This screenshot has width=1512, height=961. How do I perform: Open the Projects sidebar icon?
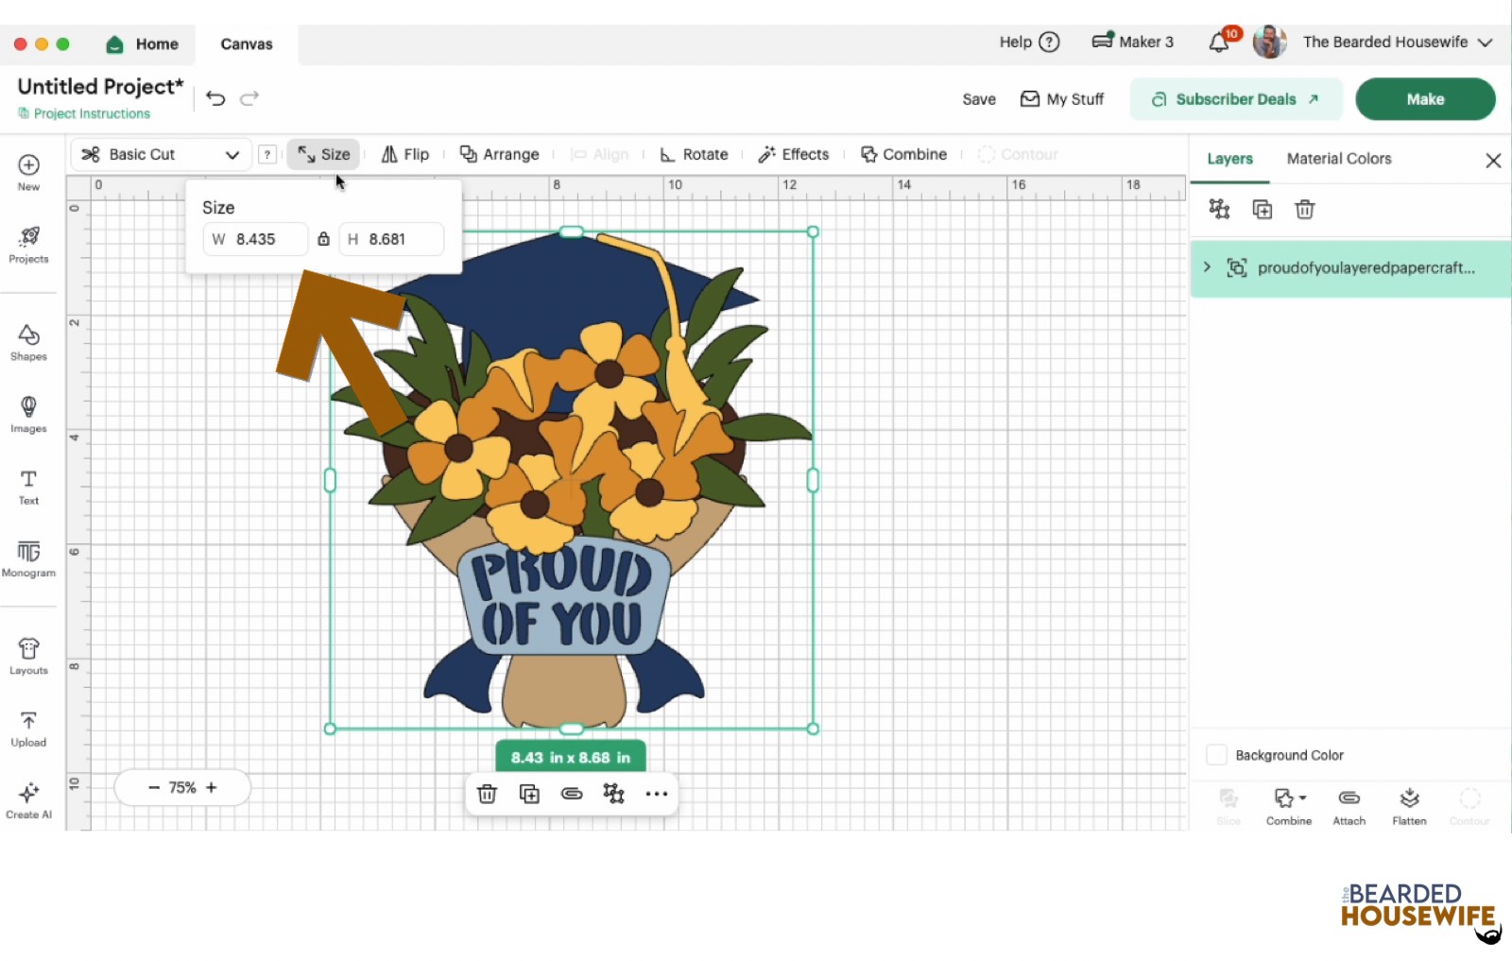point(28,245)
